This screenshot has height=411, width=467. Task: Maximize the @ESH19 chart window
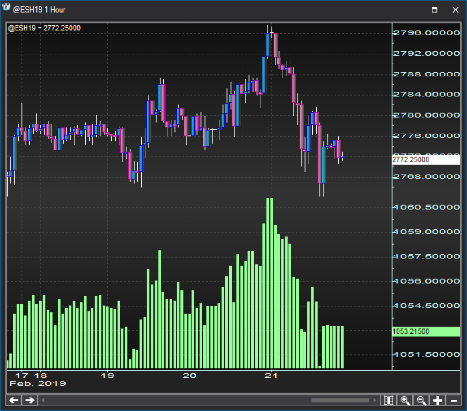click(435, 10)
